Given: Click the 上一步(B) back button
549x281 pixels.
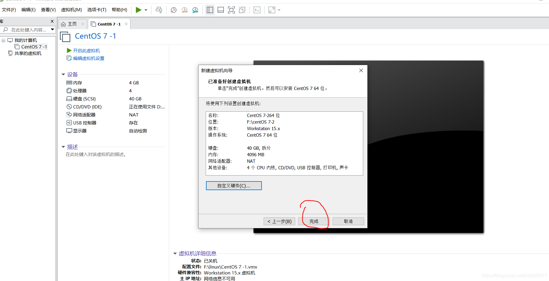Looking at the screenshot, I should pyautogui.click(x=279, y=221).
